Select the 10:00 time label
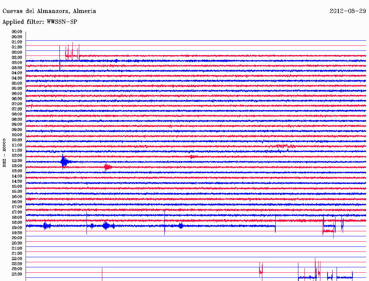Image resolution: width=369 pixels, height=281 pixels. pos(17,135)
